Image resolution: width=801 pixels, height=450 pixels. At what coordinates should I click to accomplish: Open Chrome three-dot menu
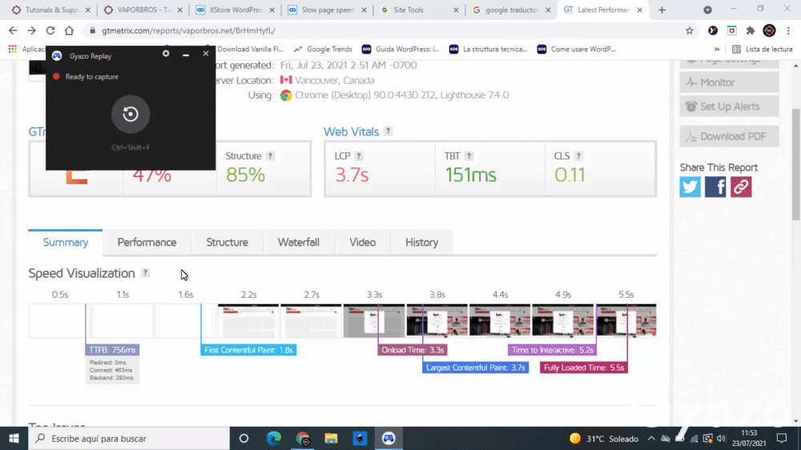point(788,30)
